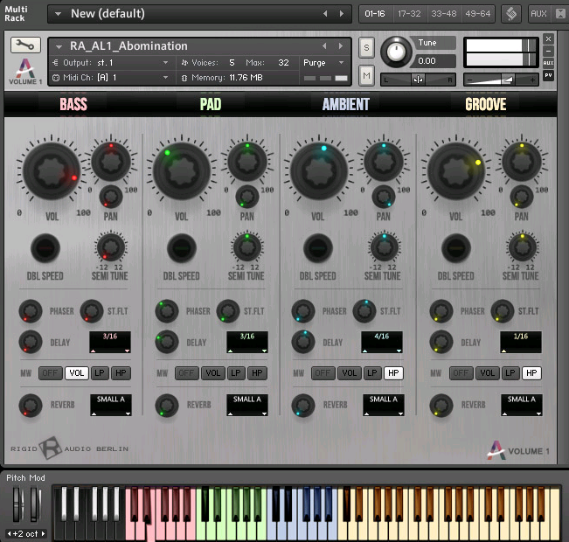Click the Pitch wheel
Image resolution: width=569 pixels, height=542 pixels.
(17, 504)
